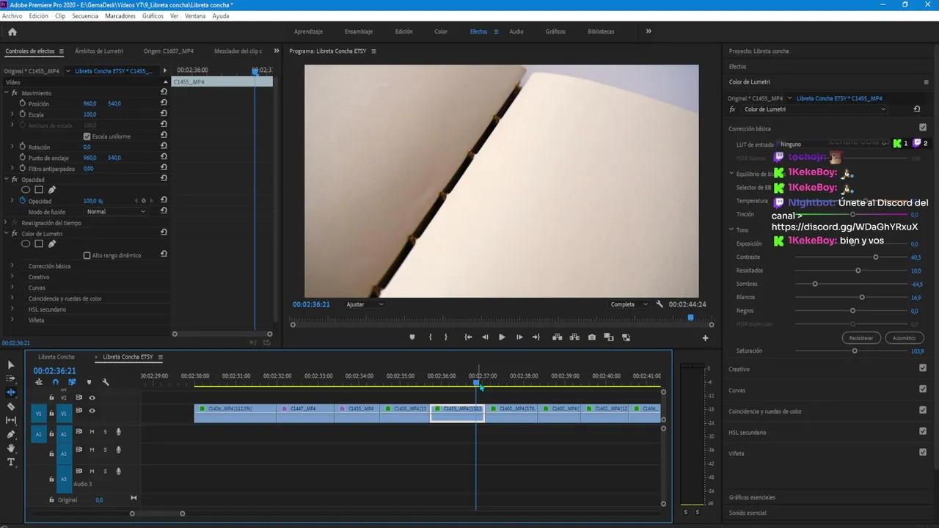Open the Archivo menu

point(12,15)
